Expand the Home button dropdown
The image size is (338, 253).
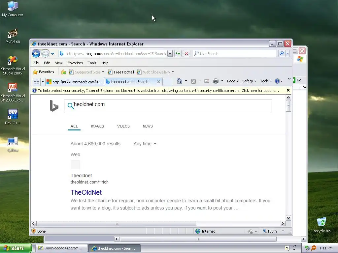(x=186, y=81)
